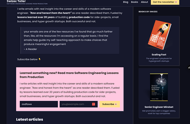
Task: Click the "Software engineering lessons from production" tagline
Action: tap(27, 4)
